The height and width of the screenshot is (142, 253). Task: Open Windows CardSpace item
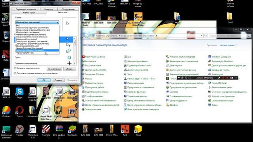click(220, 57)
